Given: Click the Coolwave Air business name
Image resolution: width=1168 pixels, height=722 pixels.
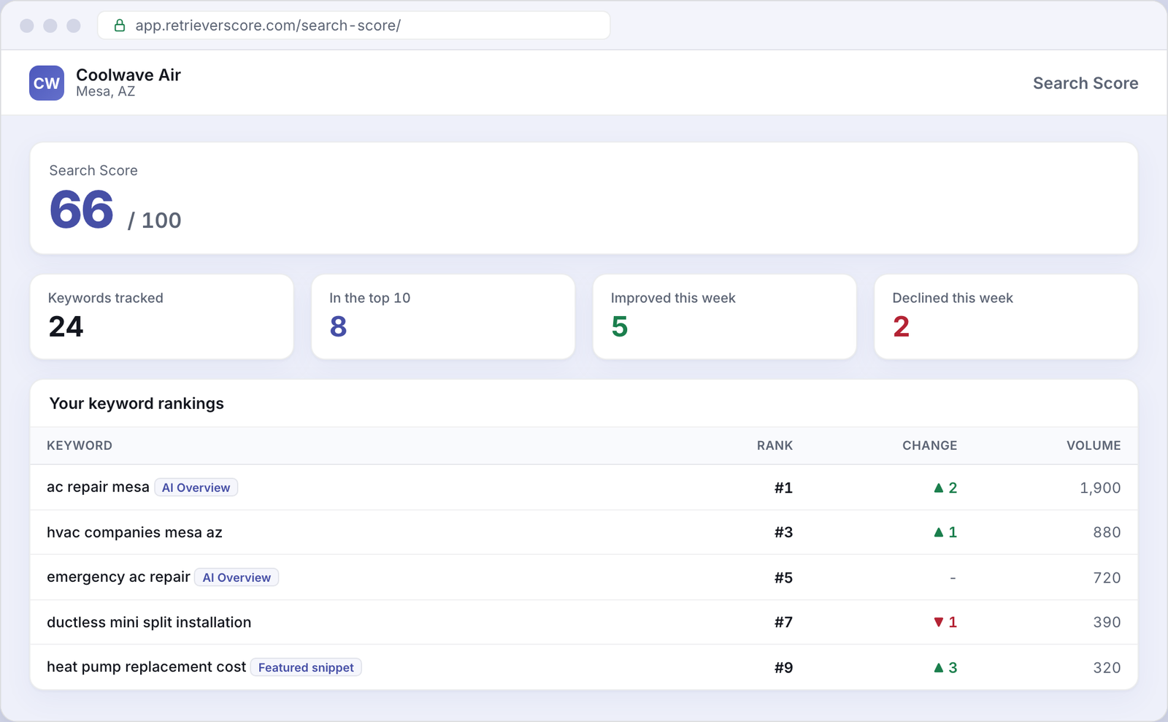Looking at the screenshot, I should pyautogui.click(x=128, y=75).
